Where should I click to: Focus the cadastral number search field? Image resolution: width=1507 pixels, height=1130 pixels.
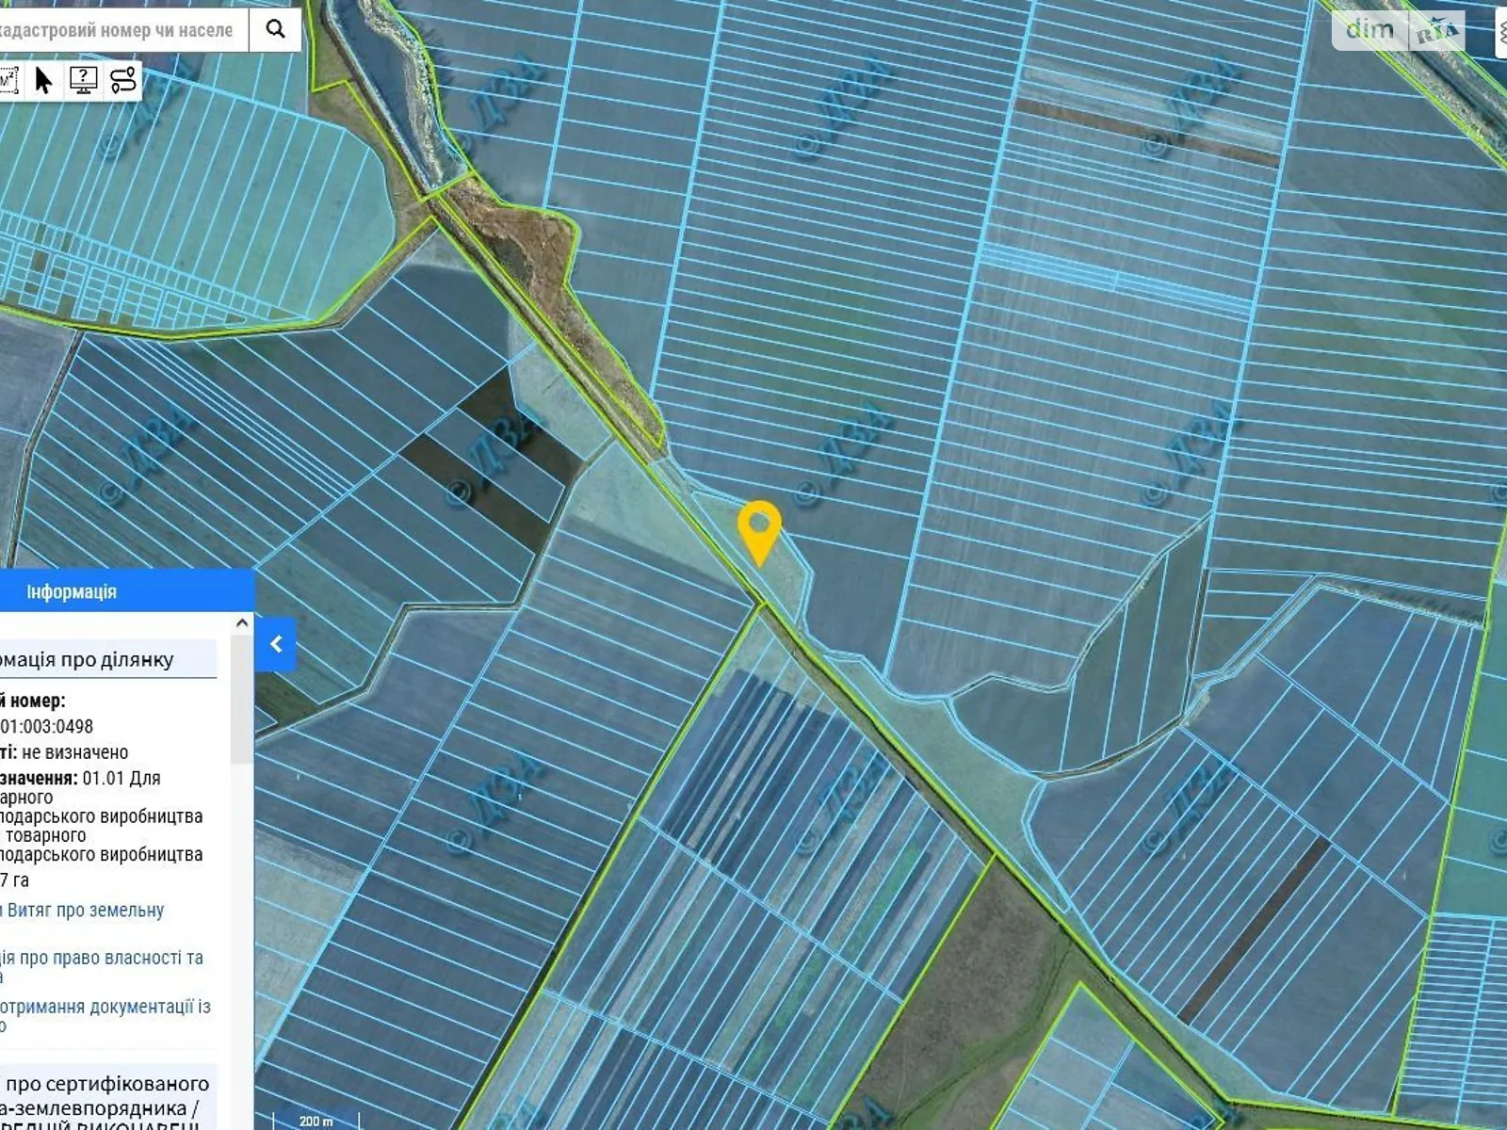click(118, 30)
